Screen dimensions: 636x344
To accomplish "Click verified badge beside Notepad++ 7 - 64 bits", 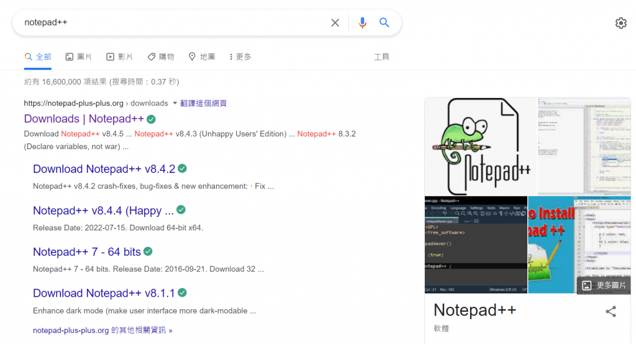I will pyautogui.click(x=148, y=251).
